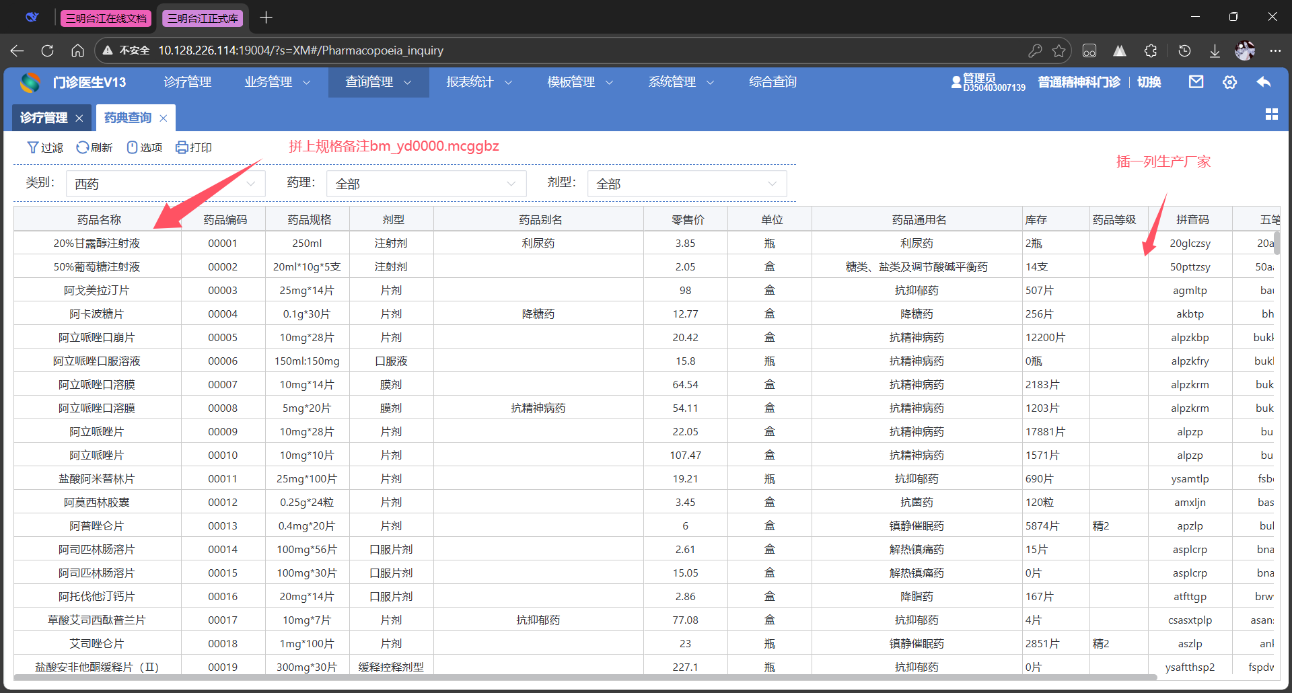
Task: Expand the 业务管理 menu
Action: (x=277, y=82)
